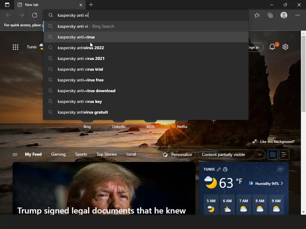Switch to grid layout view
The width and height of the screenshot is (306, 229).
(x=273, y=155)
